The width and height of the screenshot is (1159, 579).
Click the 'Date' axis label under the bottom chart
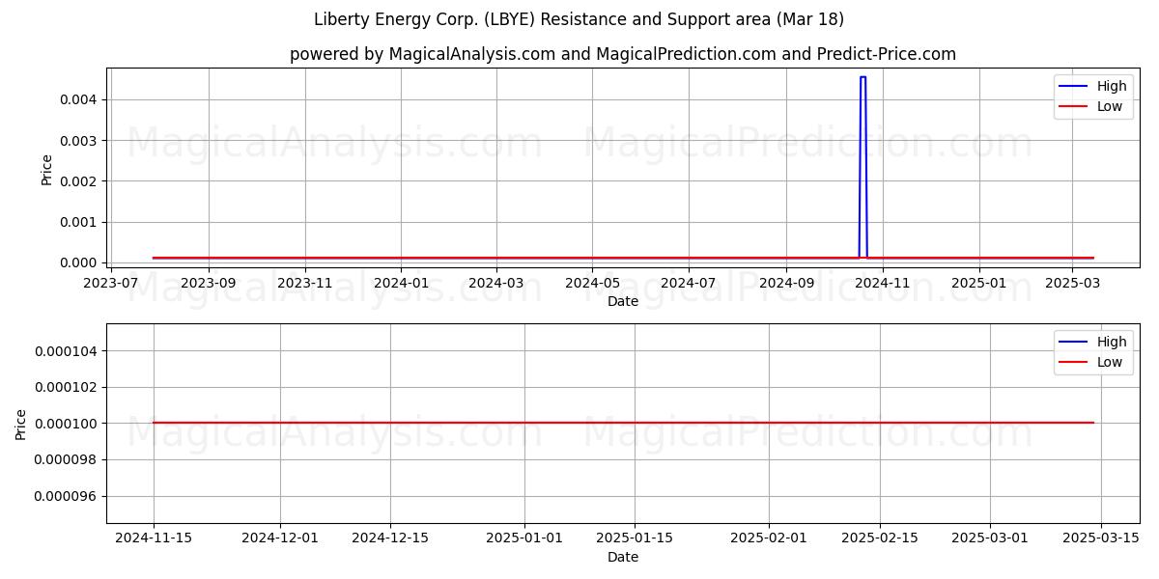623,557
